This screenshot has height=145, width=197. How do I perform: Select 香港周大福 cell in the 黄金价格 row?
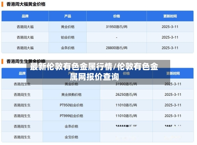tap(25, 27)
